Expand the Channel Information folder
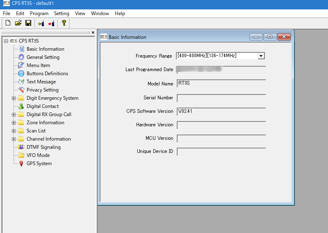Image resolution: width=328 pixels, height=233 pixels. [x=14, y=139]
